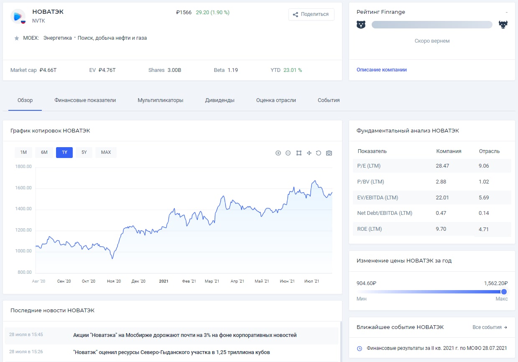Open Все события link
Screen dimensions: 518x362
tap(490, 327)
